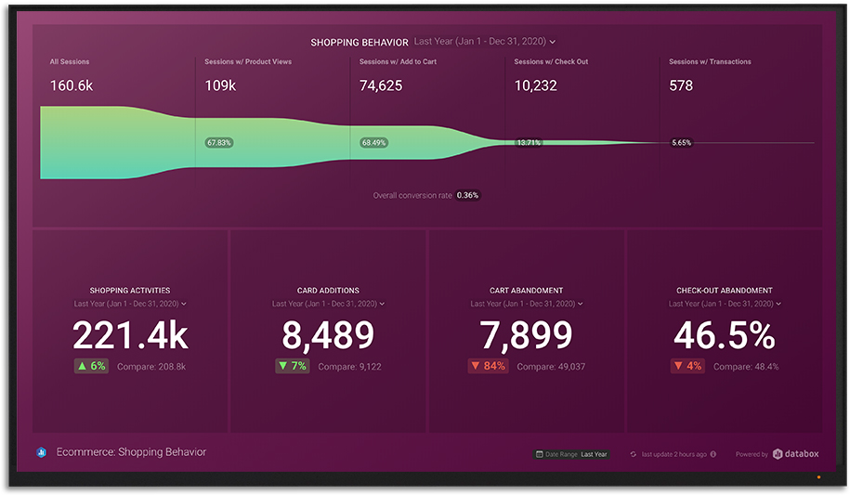
Task: Click the SHOPPING BEHAVIOR title
Action: (x=360, y=43)
